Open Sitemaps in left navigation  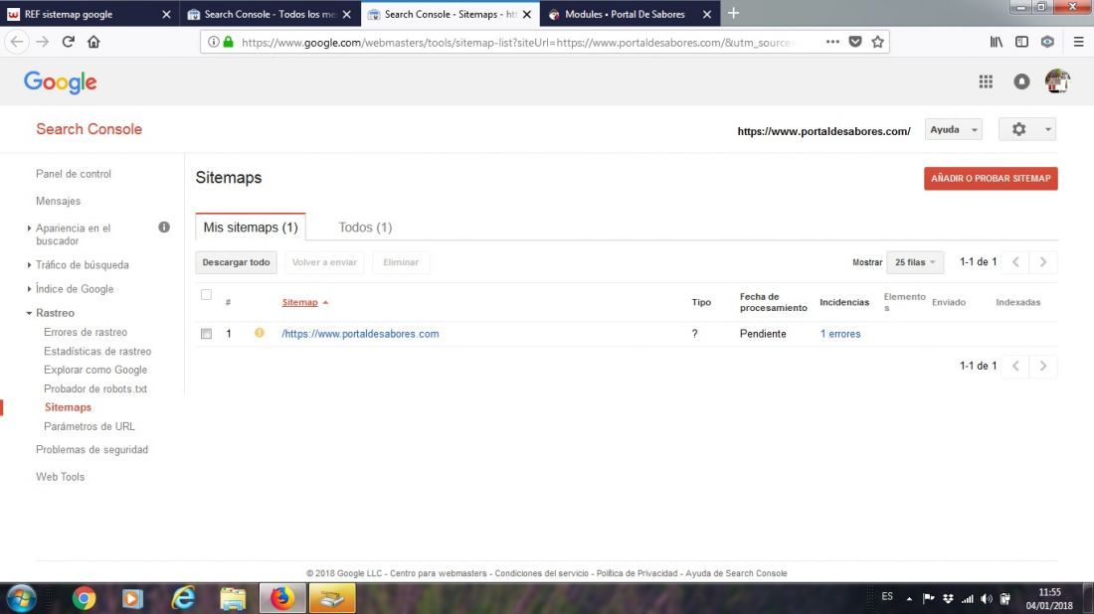click(x=68, y=407)
